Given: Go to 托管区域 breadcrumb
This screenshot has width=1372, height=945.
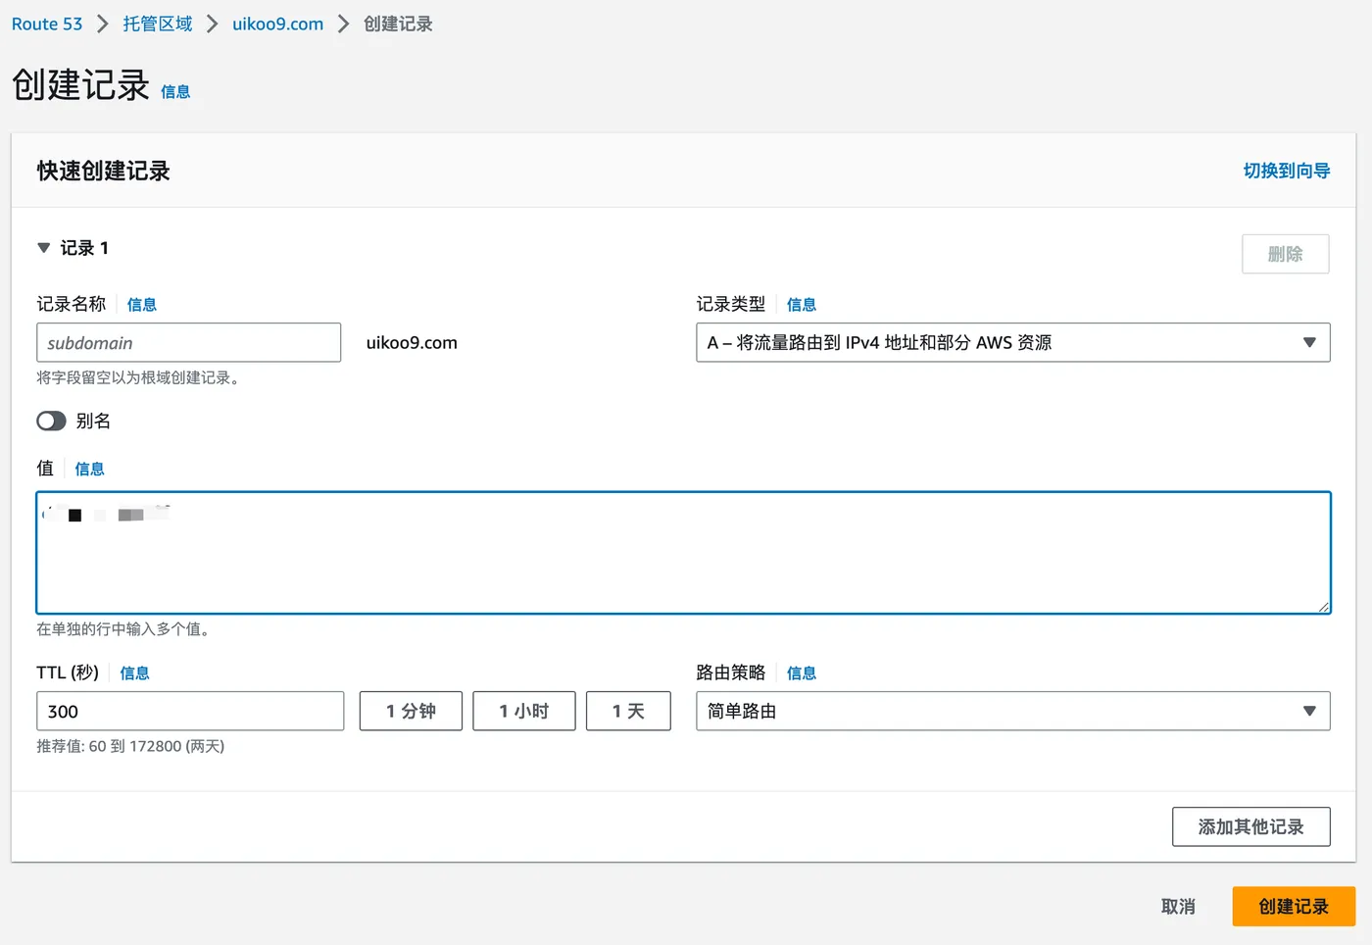Looking at the screenshot, I should click(x=158, y=24).
